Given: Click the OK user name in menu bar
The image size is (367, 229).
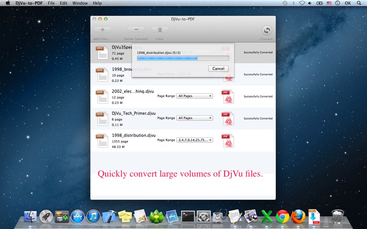Looking at the screenshot, I should [348, 3].
